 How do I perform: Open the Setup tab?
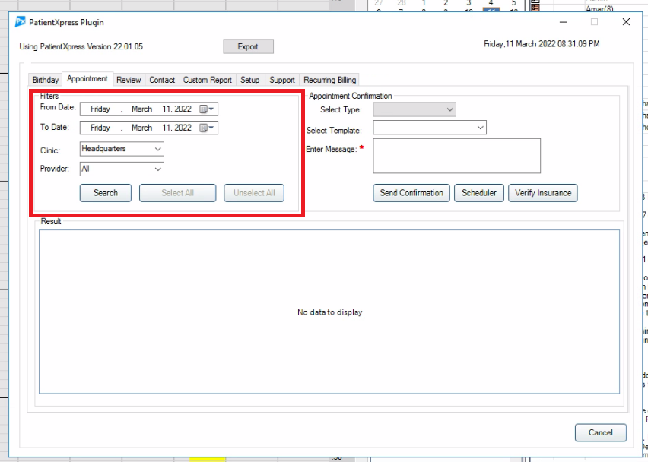249,80
